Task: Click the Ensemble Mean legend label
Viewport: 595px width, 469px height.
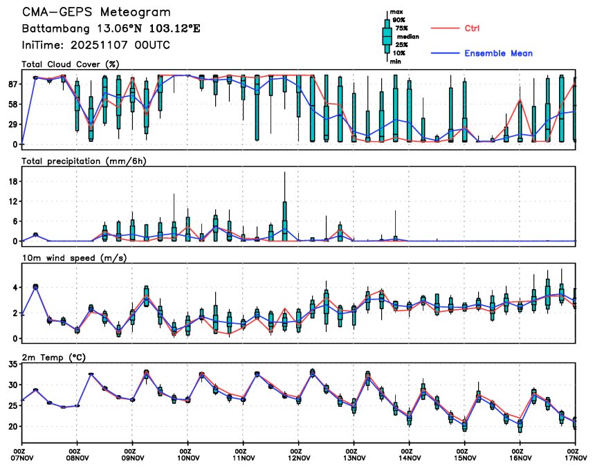Action: point(498,53)
